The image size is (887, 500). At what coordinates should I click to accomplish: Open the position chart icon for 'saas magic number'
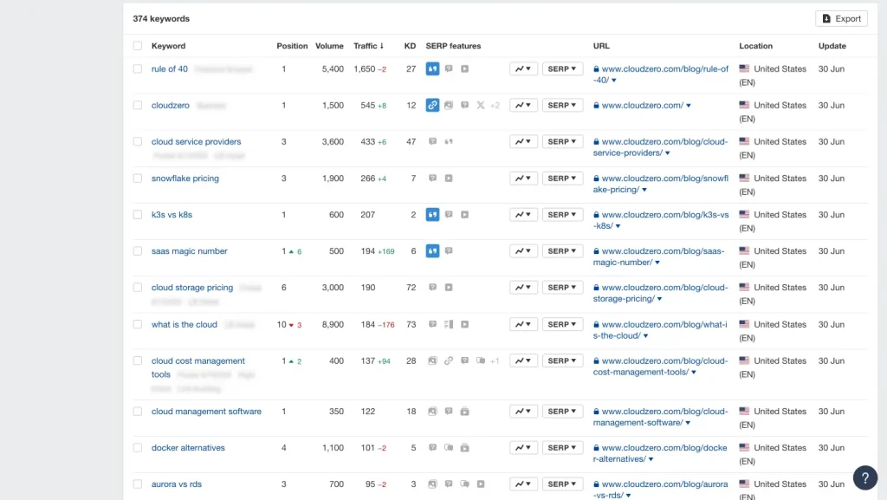[x=523, y=250]
